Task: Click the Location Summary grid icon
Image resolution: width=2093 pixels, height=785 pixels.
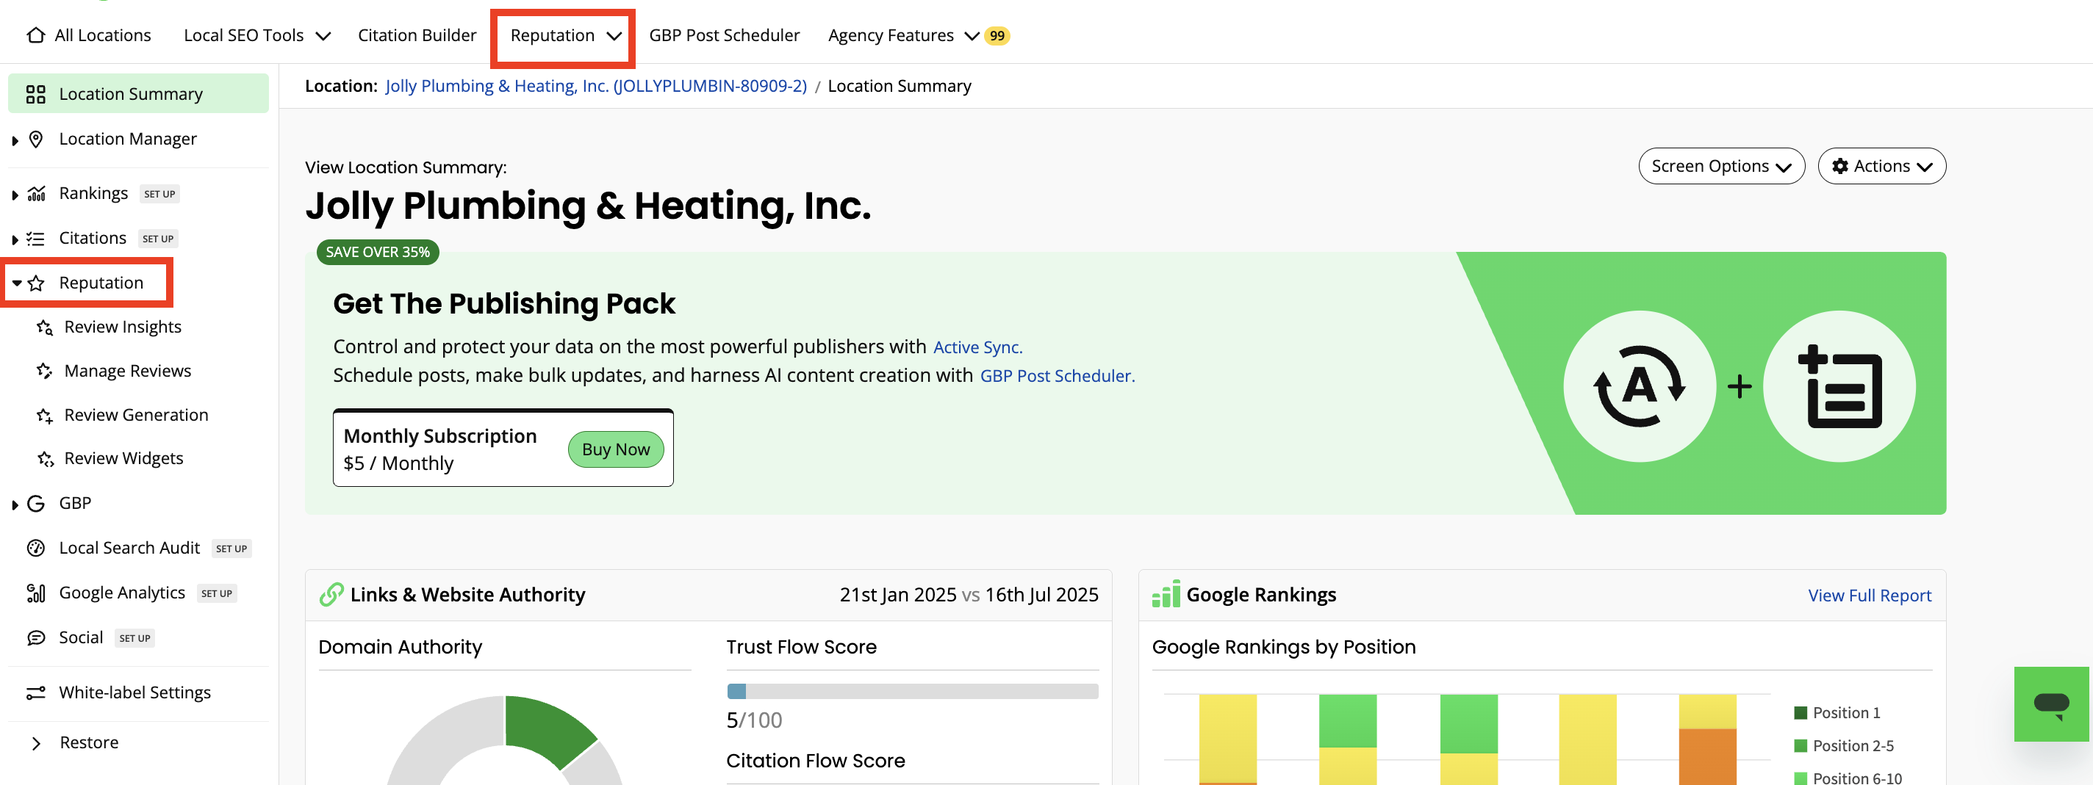Action: click(36, 94)
